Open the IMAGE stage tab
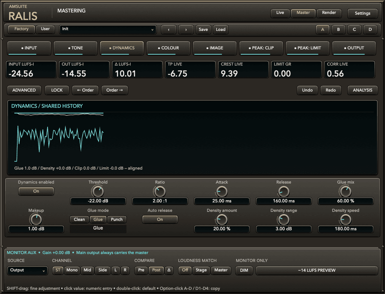The image size is (385, 294). [215, 48]
